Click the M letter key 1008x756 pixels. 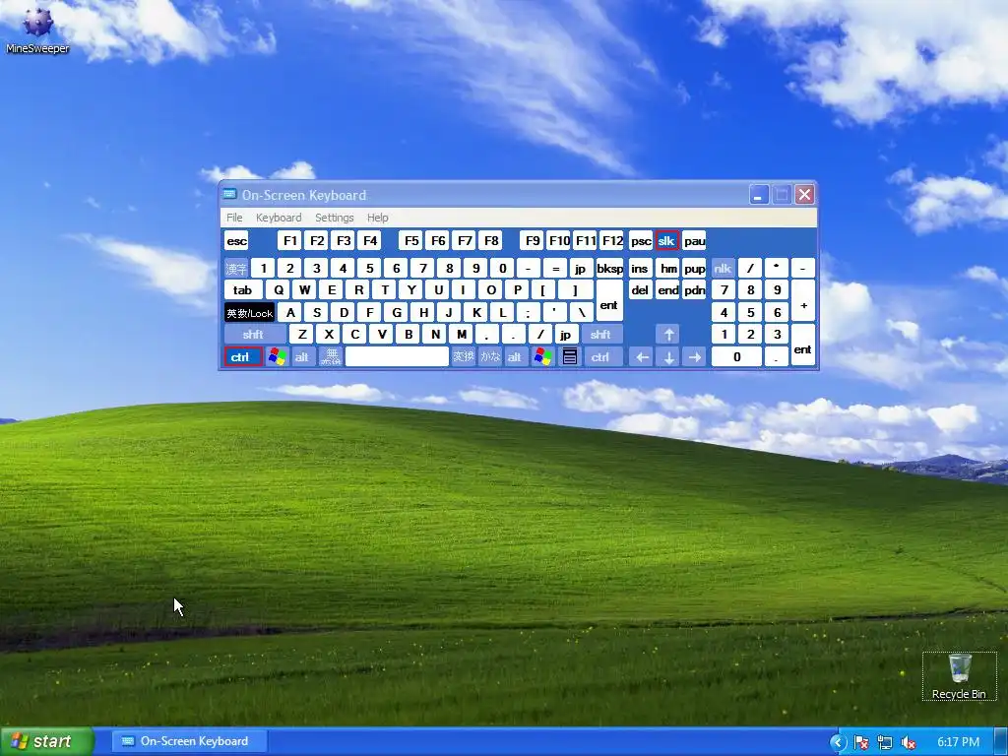(x=461, y=335)
